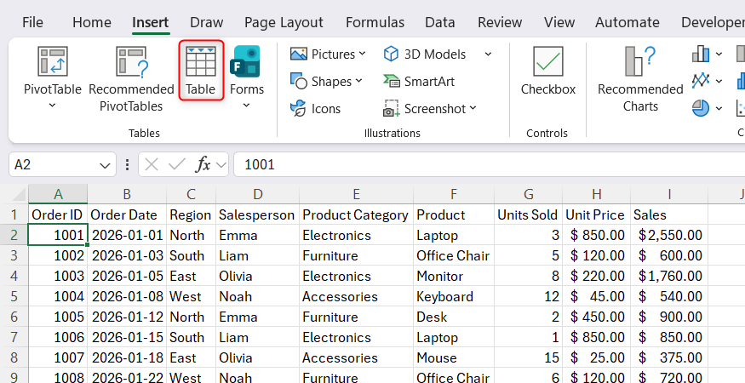Screen dimensions: 745x383
Task: Click the Product Category header cell
Action: coord(357,214)
